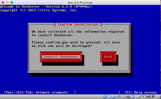
Task: Click the window resize grip corner
Action: (159, 97)
